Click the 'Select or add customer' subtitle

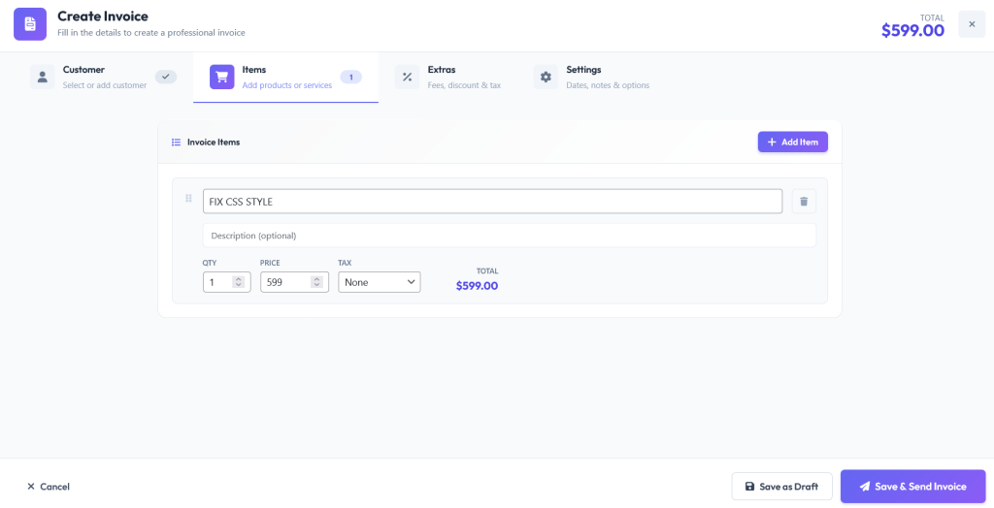[105, 85]
